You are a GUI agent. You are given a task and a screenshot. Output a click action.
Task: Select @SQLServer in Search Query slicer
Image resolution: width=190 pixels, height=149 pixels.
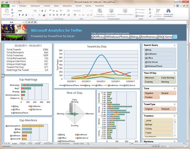(x=160, y=62)
